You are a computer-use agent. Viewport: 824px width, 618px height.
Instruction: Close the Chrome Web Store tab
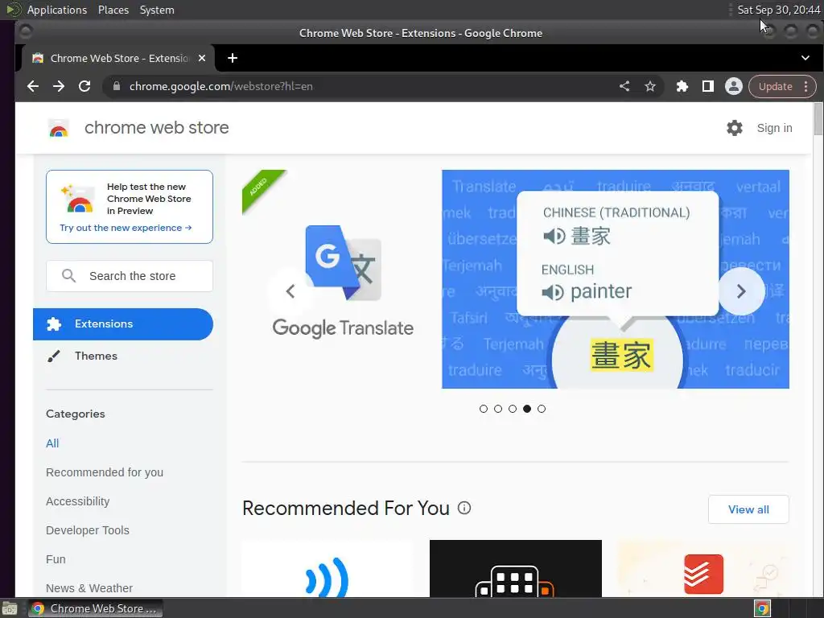[202, 58]
